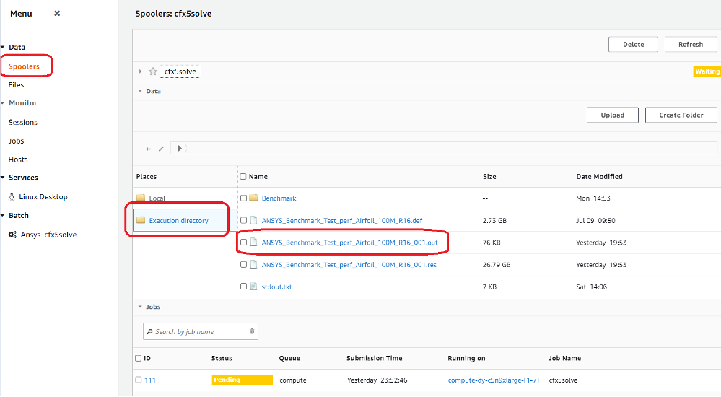Click the Linux penguin icon

pos(12,196)
